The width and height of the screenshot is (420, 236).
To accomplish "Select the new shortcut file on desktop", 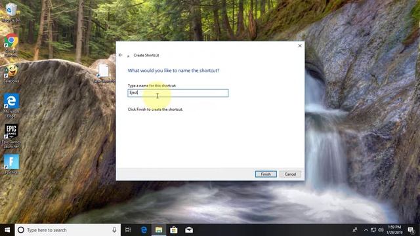I will [x=104, y=73].
